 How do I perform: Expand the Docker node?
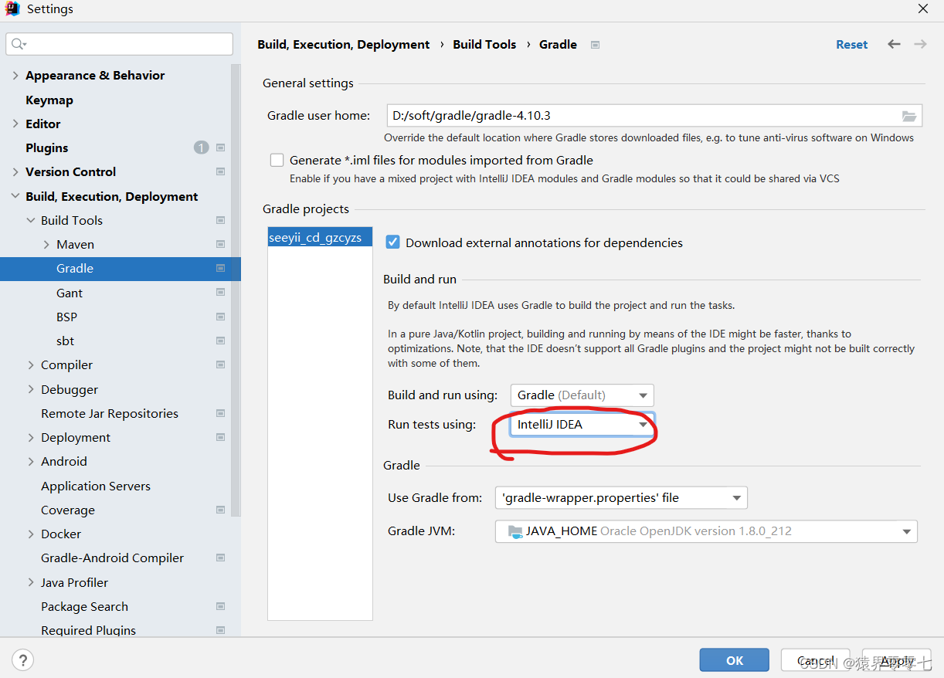pos(31,534)
